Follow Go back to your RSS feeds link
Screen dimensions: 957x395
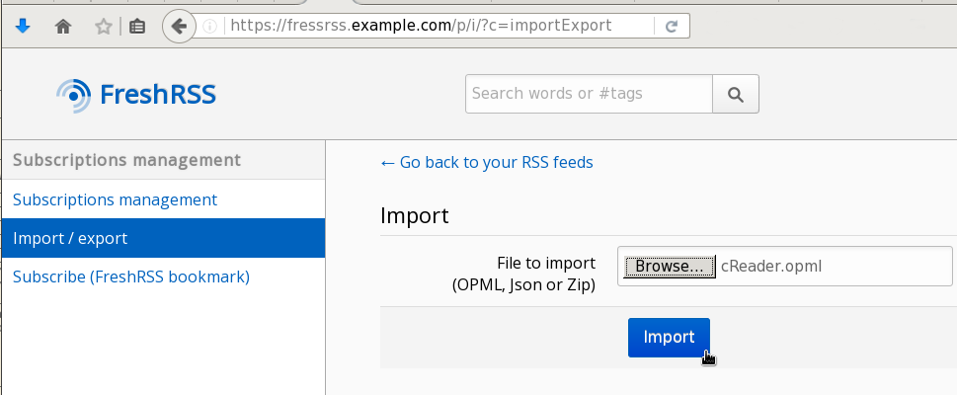point(487,162)
